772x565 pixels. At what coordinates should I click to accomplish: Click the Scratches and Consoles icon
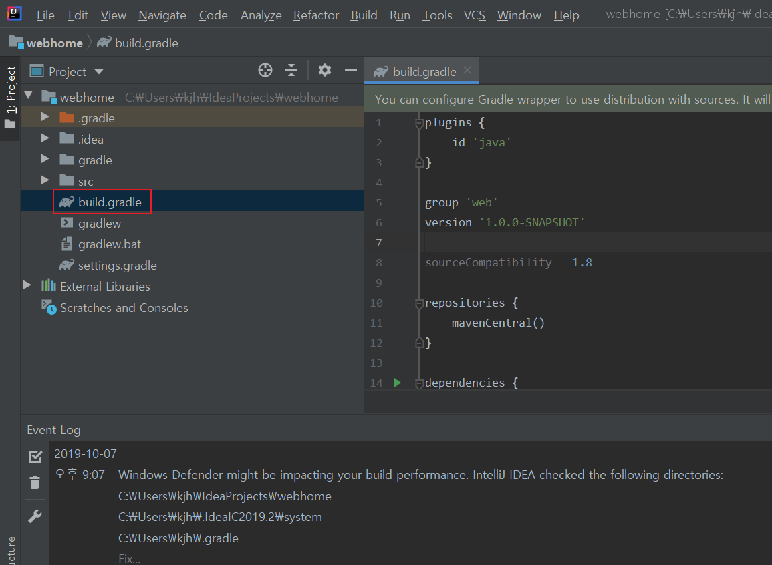click(49, 307)
